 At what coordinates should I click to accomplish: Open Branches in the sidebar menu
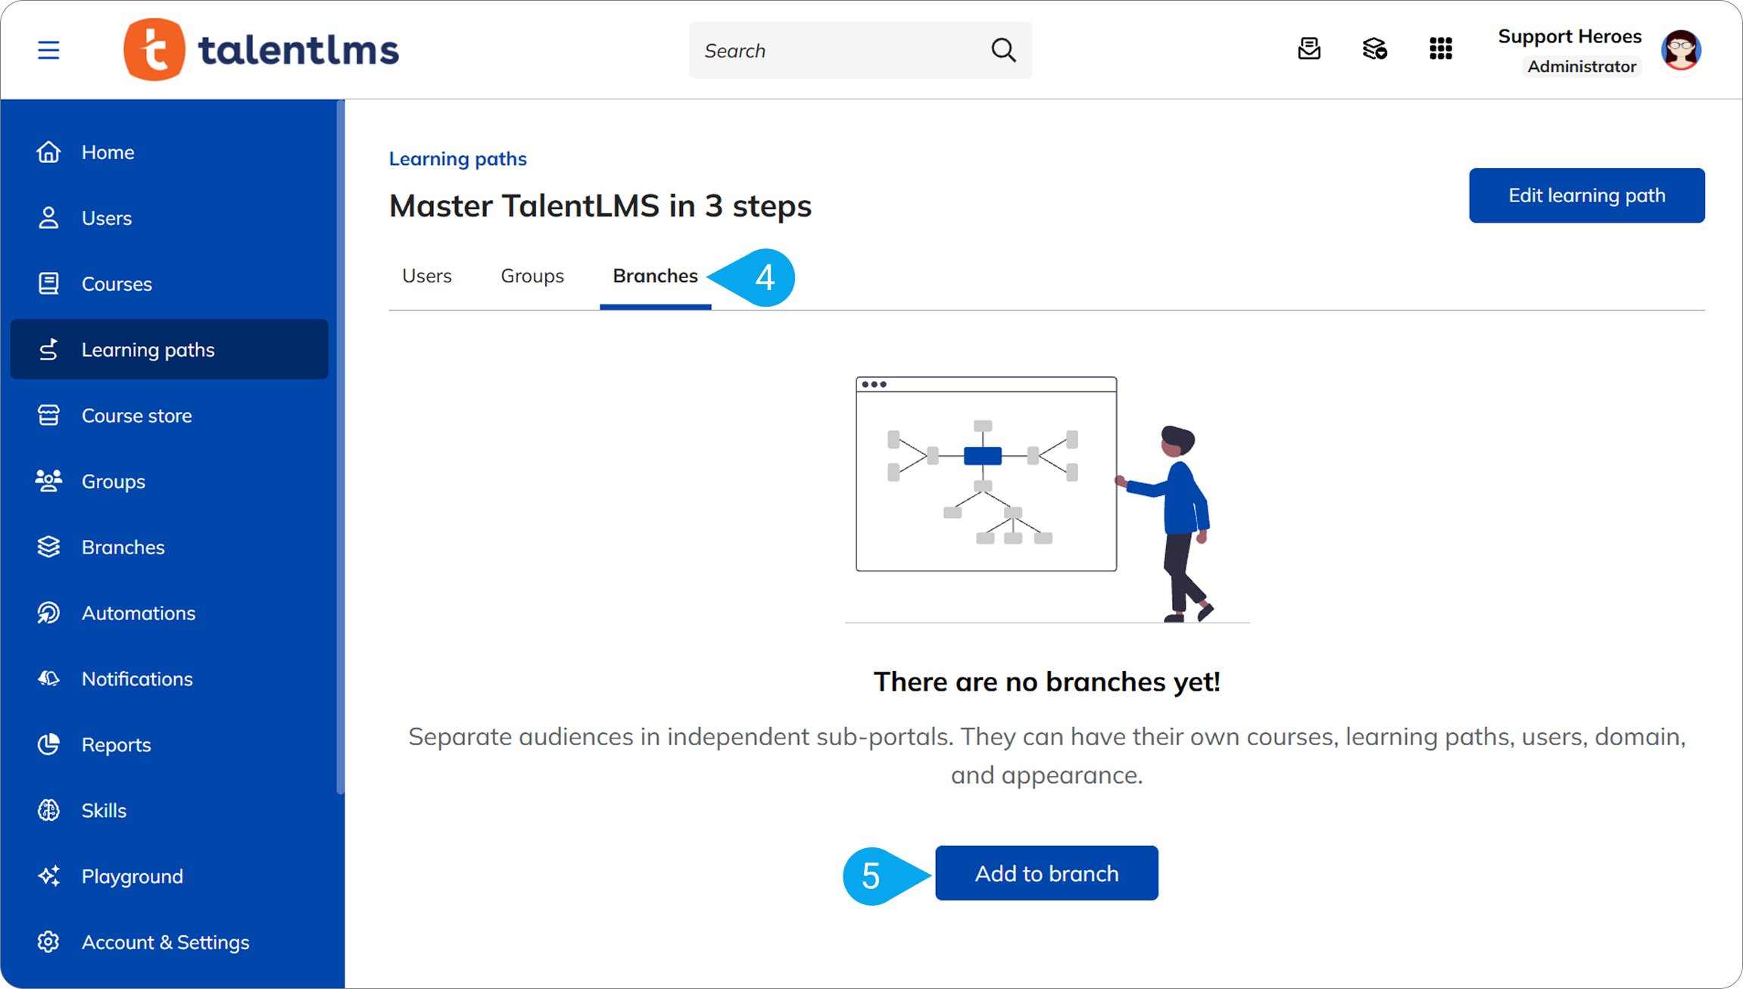(170, 547)
